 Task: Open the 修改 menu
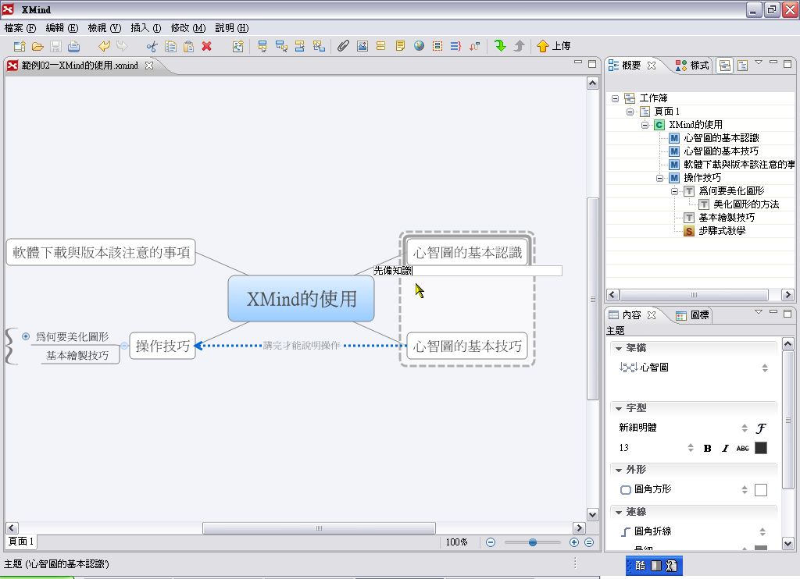[x=187, y=28]
